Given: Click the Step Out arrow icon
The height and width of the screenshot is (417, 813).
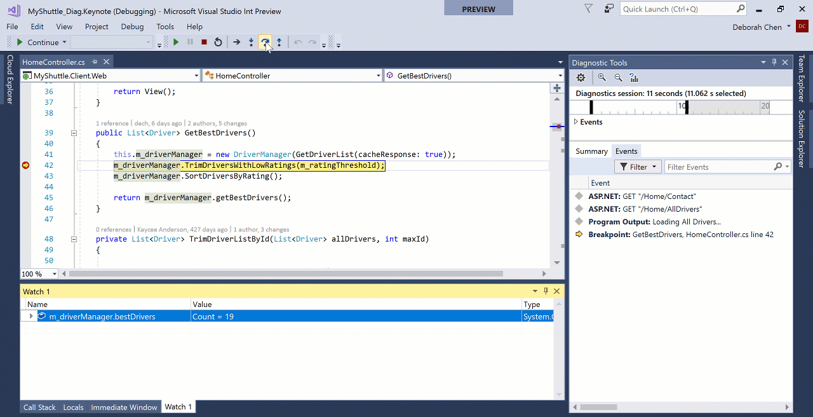Looking at the screenshot, I should click(x=279, y=42).
